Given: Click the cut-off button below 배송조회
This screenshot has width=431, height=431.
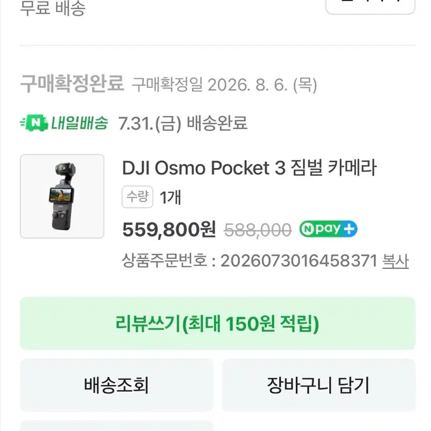Looking at the screenshot, I should (x=116, y=426).
